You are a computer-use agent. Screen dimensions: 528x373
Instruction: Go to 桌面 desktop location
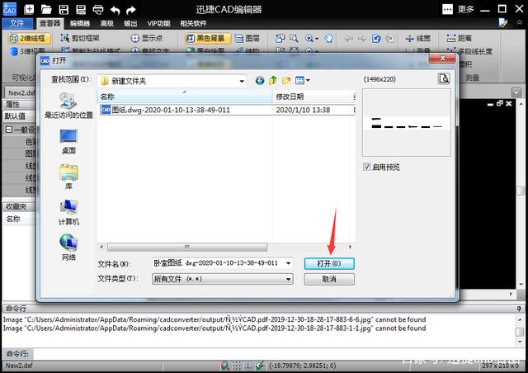click(x=68, y=142)
